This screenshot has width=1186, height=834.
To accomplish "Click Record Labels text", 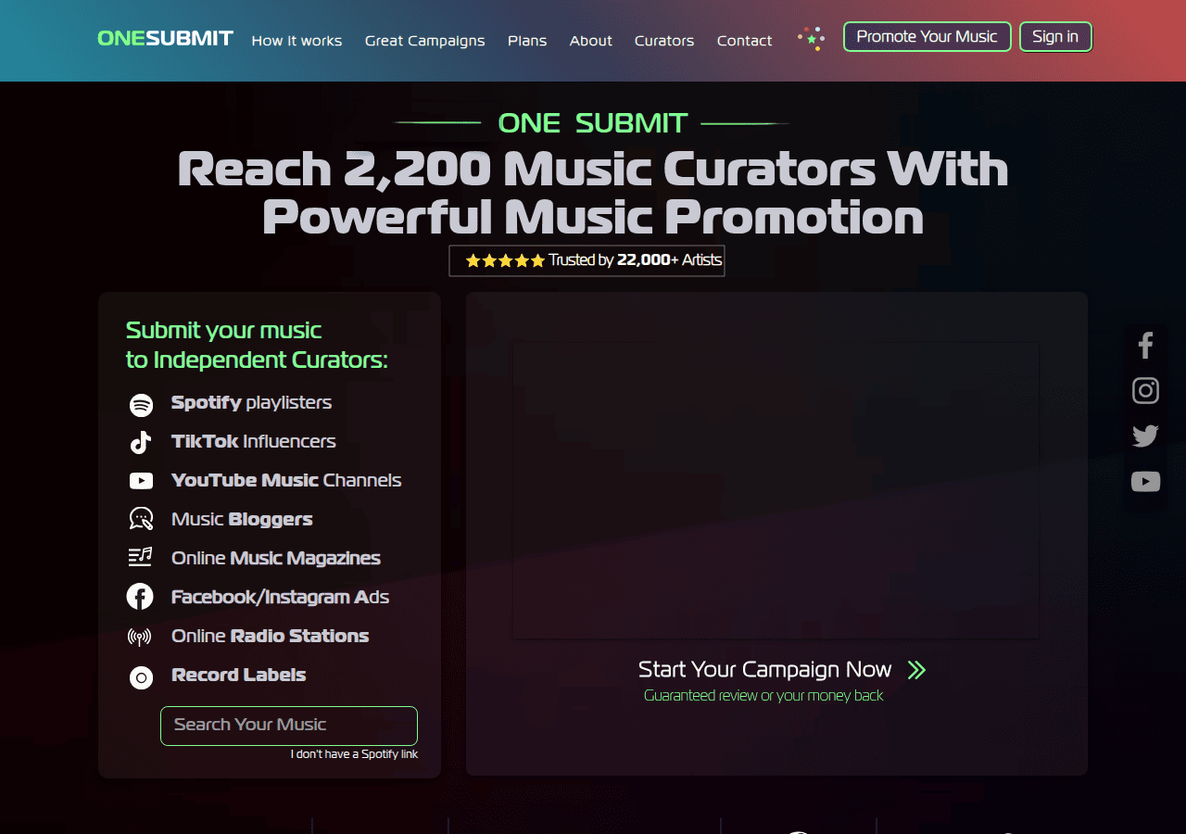I will coord(238,675).
